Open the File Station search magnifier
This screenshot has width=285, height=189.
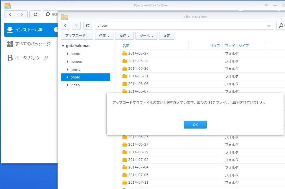[281, 25]
